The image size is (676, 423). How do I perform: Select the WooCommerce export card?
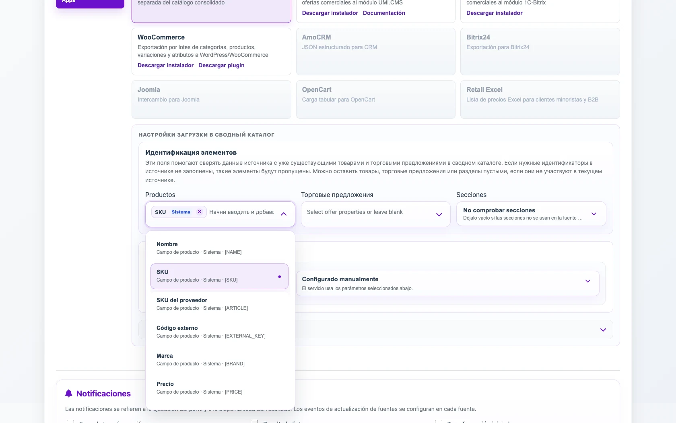[x=211, y=52]
